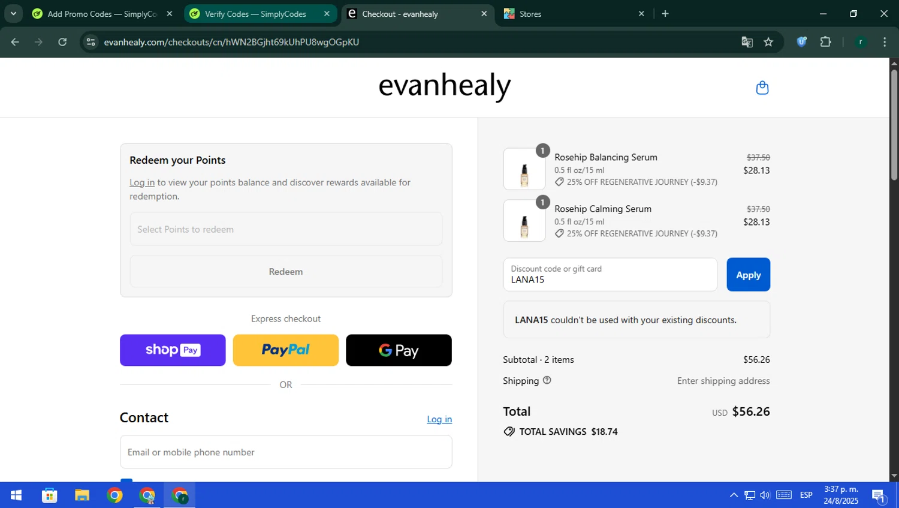Open the first Chrome taskbar icon

(114, 495)
